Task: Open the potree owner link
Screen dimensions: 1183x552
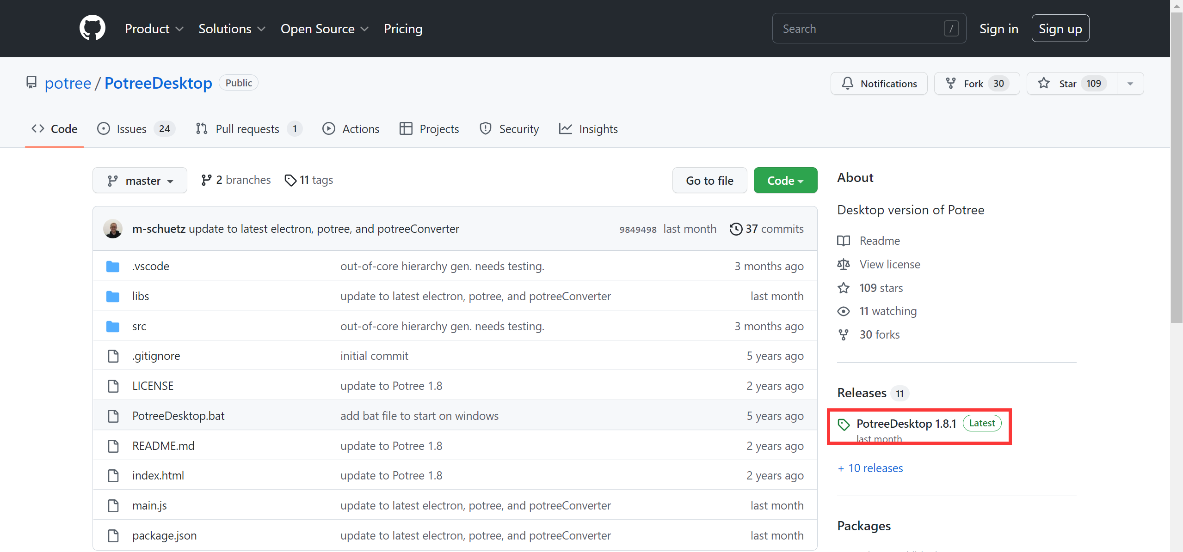Action: [68, 83]
